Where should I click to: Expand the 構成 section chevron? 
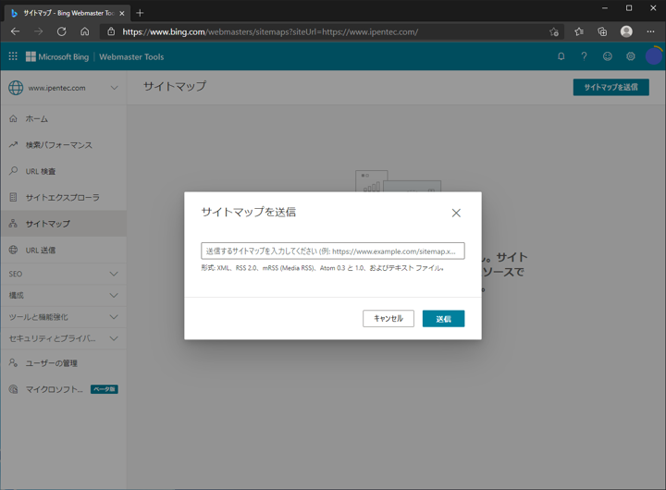(114, 295)
